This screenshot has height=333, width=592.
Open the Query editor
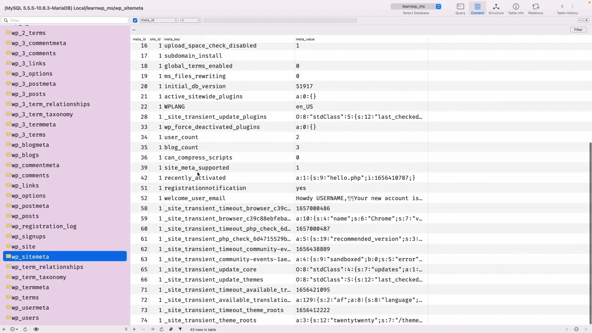click(x=460, y=8)
